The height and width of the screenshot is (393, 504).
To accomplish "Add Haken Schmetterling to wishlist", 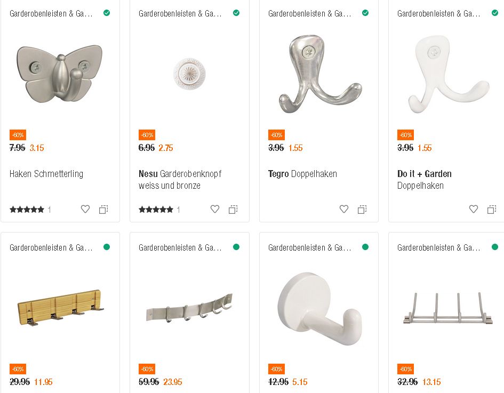I will (85, 209).
